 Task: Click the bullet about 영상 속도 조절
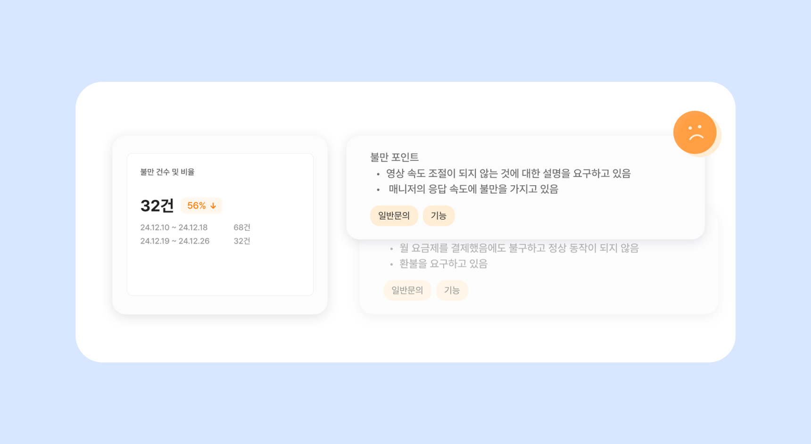[x=508, y=173]
